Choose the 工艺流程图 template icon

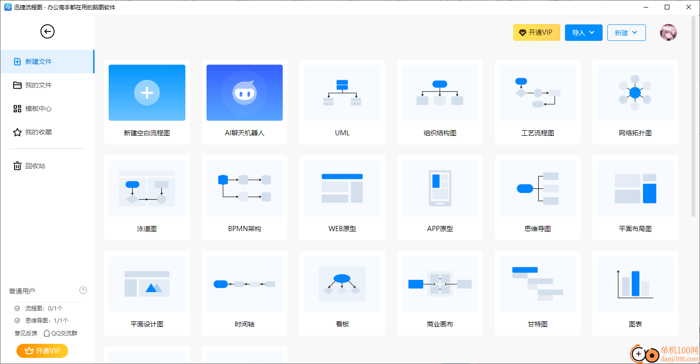538,93
